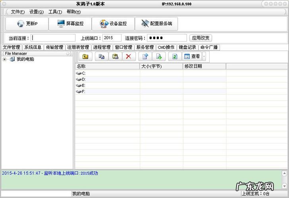Viewport: 289px width, 198px height.
Task: Click the 屏幕监控 button
Action: pos(70,24)
